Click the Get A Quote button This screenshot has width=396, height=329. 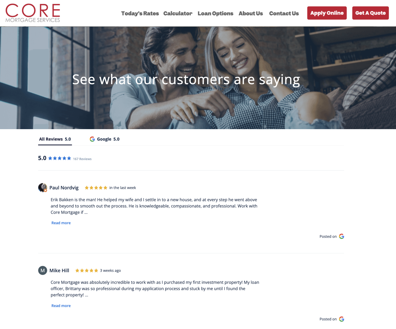[x=371, y=13]
